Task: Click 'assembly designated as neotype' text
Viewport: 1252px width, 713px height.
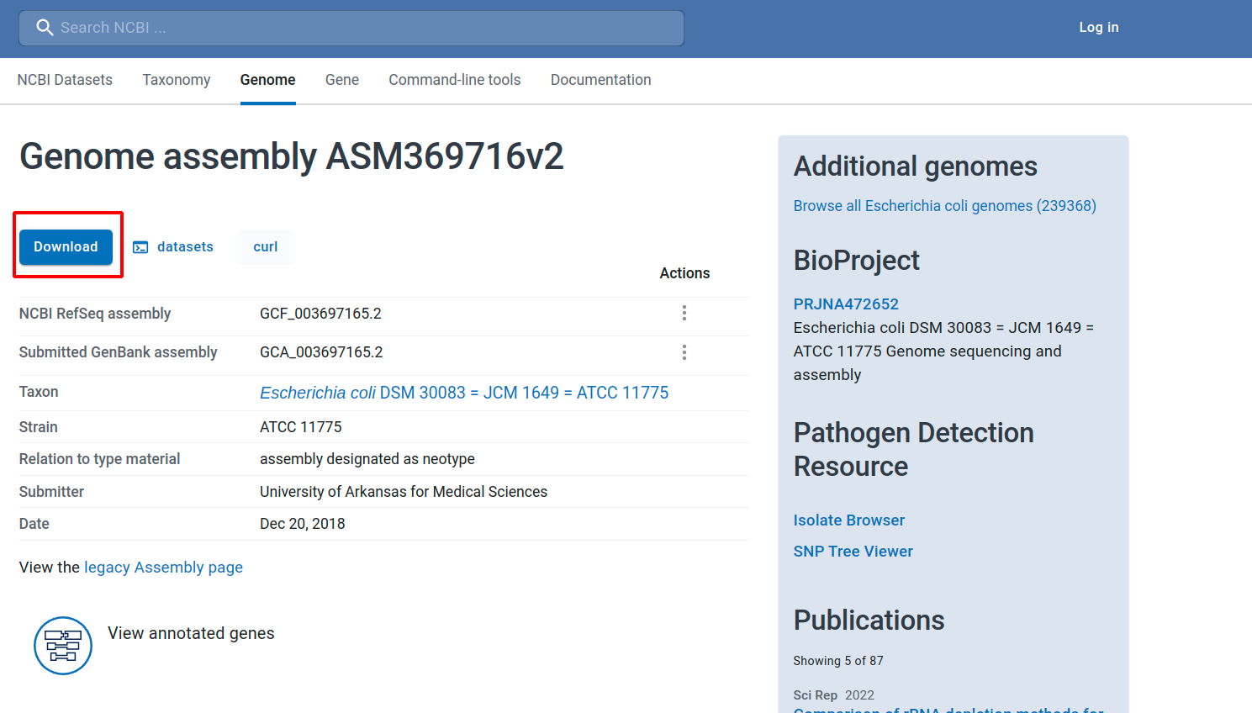Action: (x=367, y=459)
